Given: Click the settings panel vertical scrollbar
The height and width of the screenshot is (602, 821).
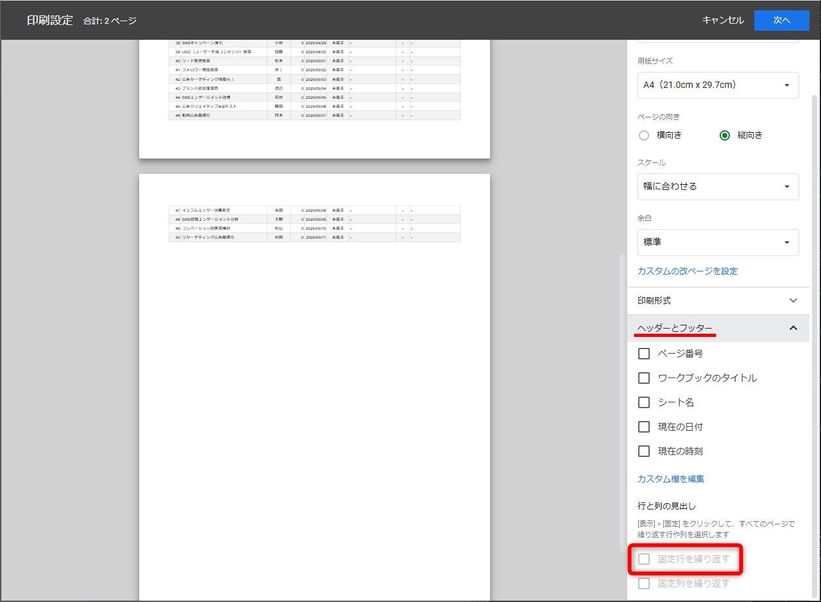Looking at the screenshot, I should (815, 321).
